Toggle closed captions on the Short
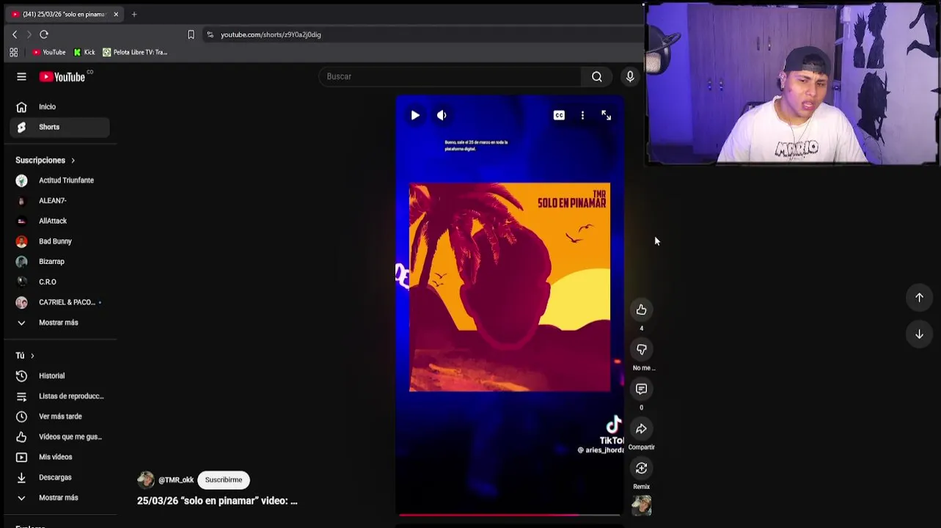 click(559, 115)
